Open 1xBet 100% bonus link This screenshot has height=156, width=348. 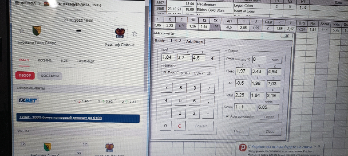click(x=61, y=118)
